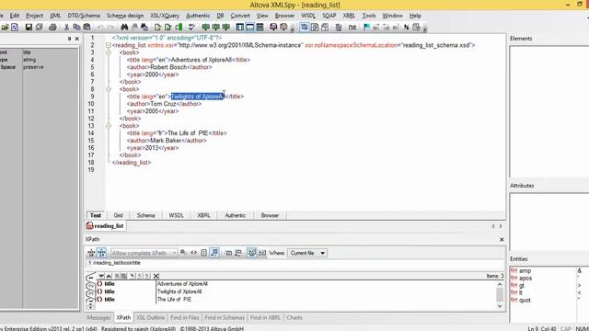
Task: Click the Save disk icon
Action: click(29, 27)
